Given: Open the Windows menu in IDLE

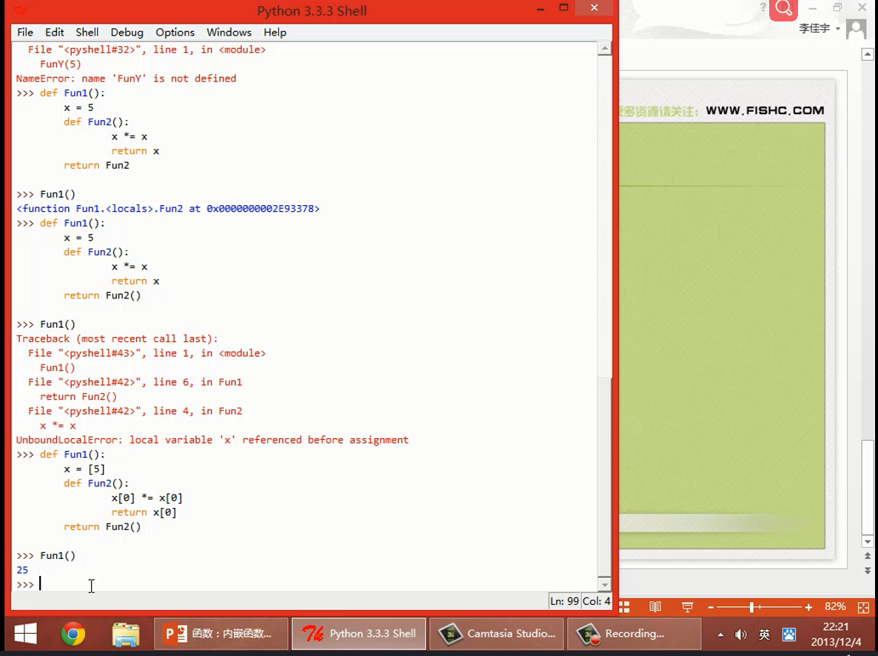Looking at the screenshot, I should [229, 33].
